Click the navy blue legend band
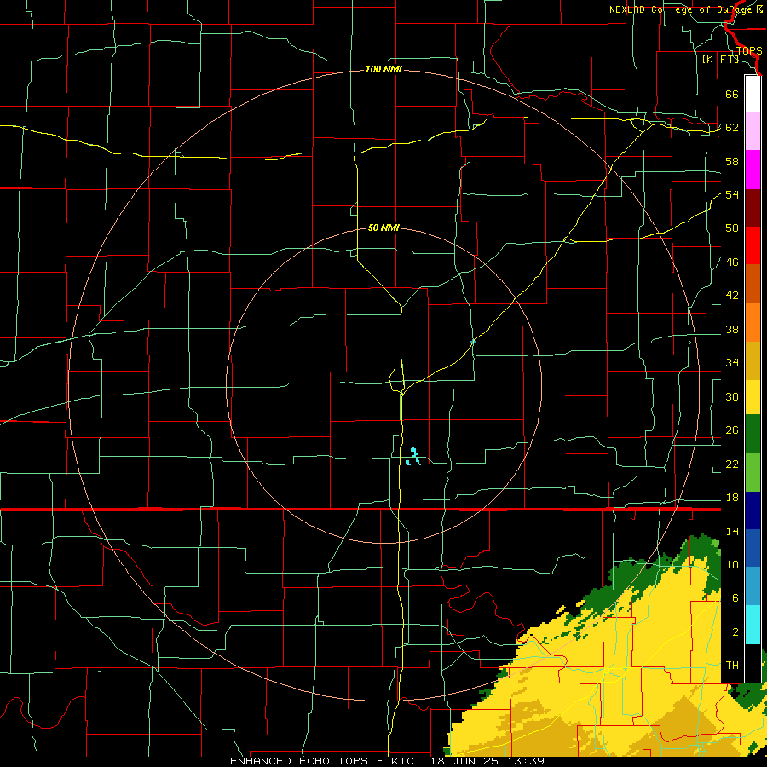Viewport: 767px width, 767px height. tap(753, 510)
